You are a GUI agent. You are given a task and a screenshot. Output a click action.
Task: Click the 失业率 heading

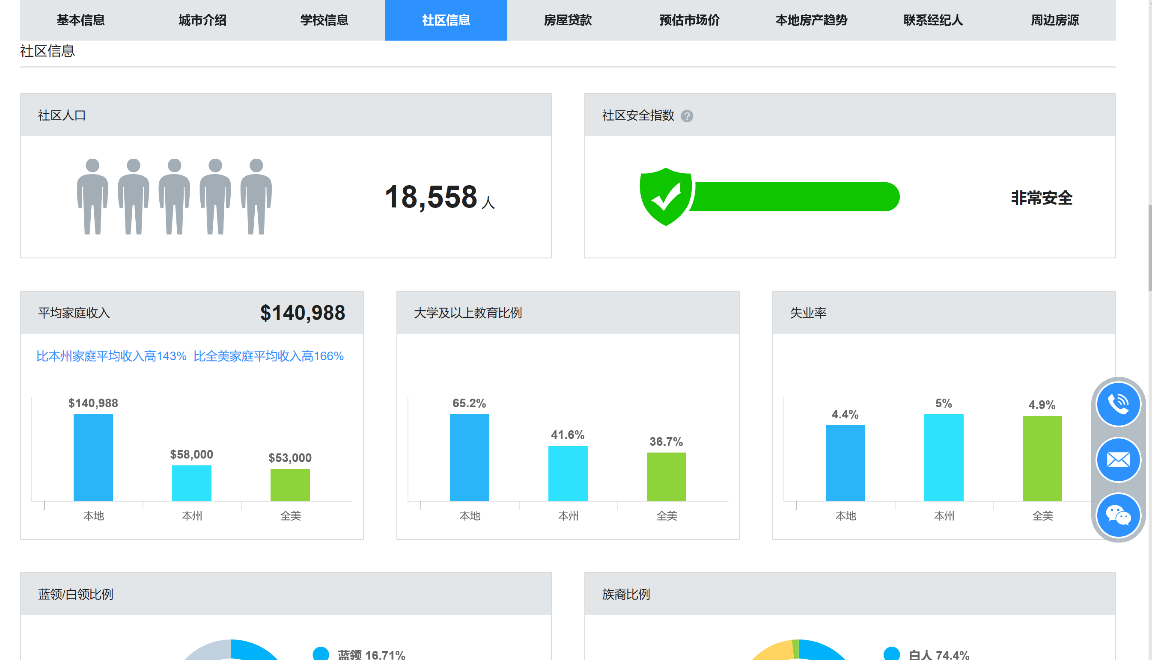808,313
